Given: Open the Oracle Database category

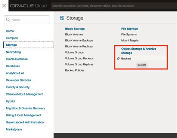Looking at the screenshot, I should point(17,59).
